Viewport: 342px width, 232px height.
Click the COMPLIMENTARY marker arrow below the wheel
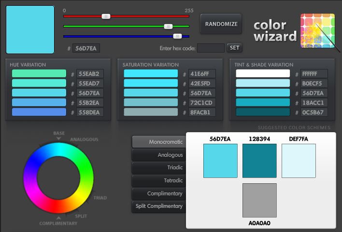pyautogui.click(x=58, y=218)
